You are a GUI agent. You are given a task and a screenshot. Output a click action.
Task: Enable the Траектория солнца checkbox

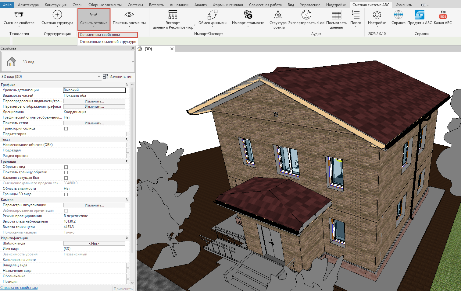point(66,129)
